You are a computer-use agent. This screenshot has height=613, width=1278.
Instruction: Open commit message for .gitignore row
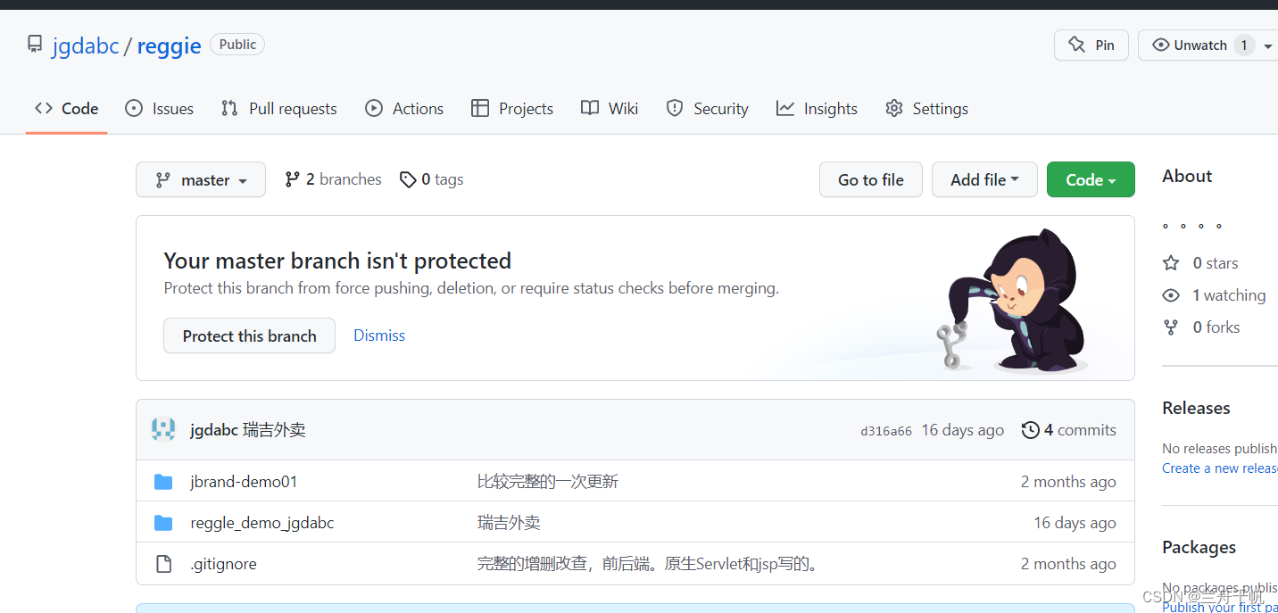tap(650, 564)
